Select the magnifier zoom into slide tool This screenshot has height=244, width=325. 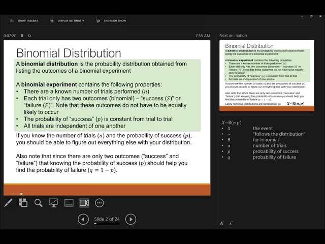coord(39,203)
